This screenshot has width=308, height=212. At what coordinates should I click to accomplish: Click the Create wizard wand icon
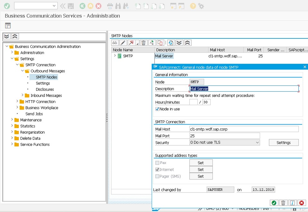[131, 43]
